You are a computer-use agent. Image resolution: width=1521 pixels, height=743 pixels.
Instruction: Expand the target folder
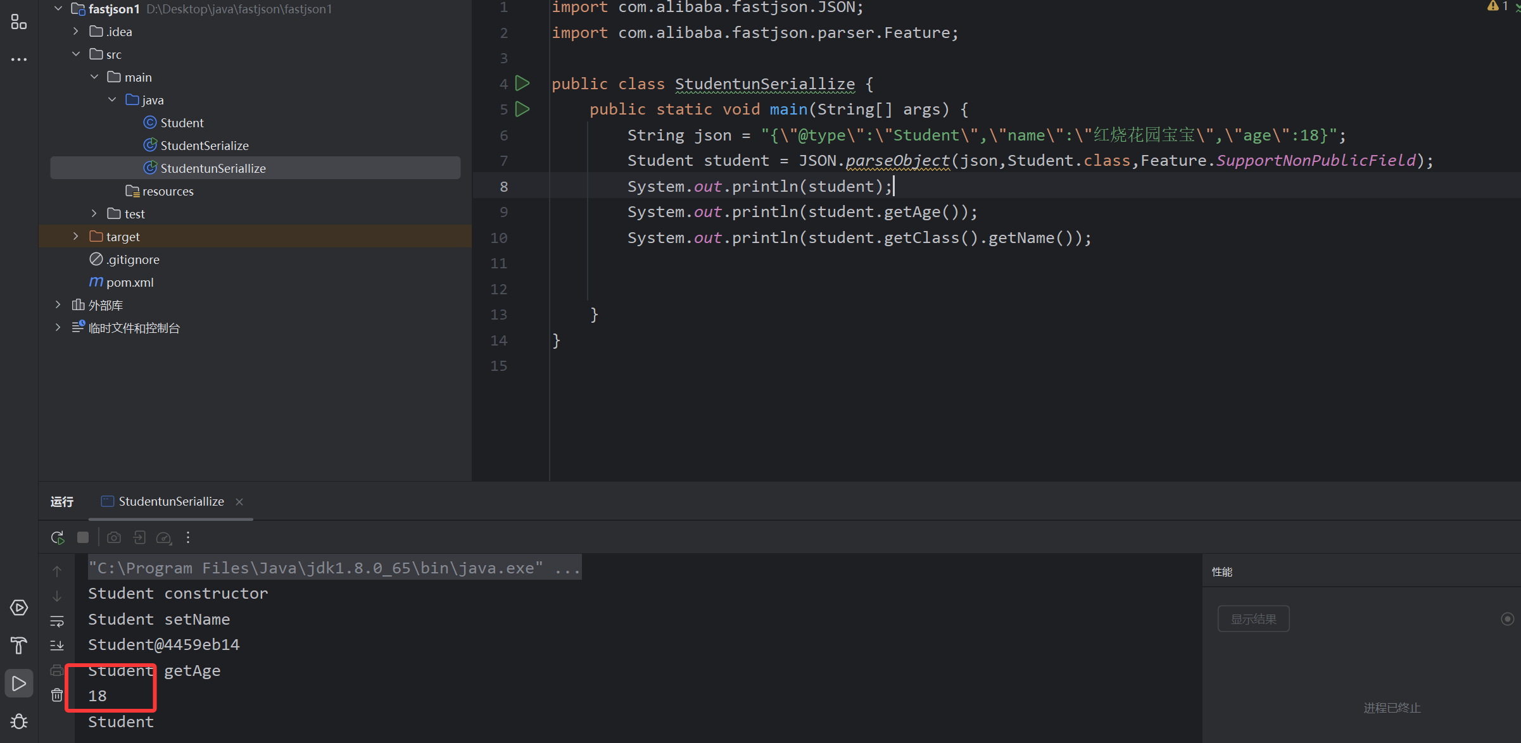pyautogui.click(x=76, y=236)
